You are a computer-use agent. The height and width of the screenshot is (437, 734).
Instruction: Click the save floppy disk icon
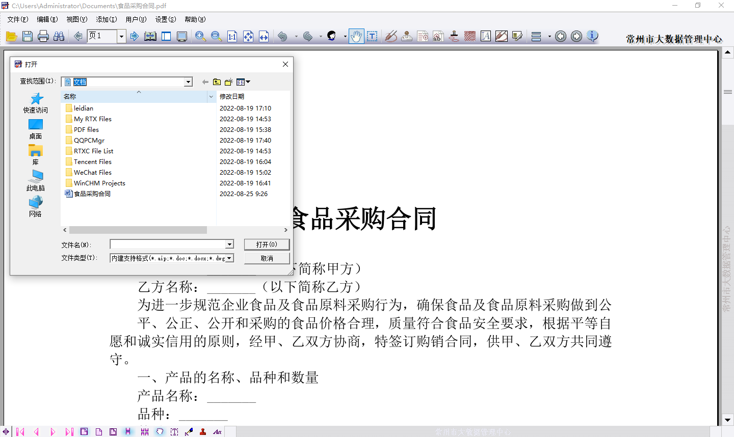pos(28,36)
